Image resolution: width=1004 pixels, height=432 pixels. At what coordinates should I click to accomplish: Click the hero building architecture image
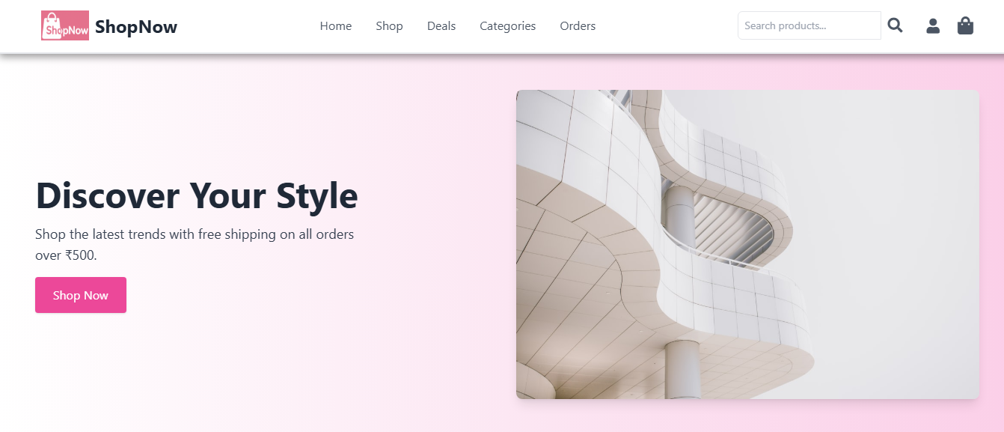(x=747, y=244)
